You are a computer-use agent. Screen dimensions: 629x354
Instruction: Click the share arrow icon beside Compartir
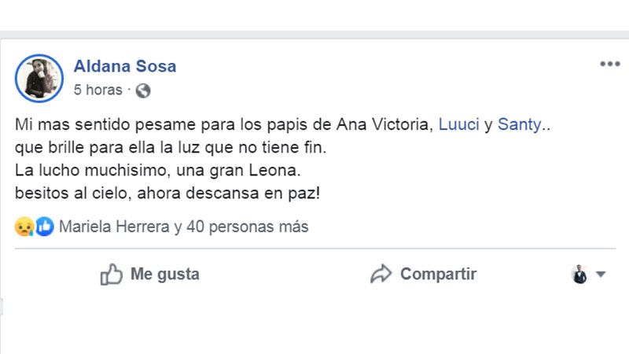click(x=381, y=275)
